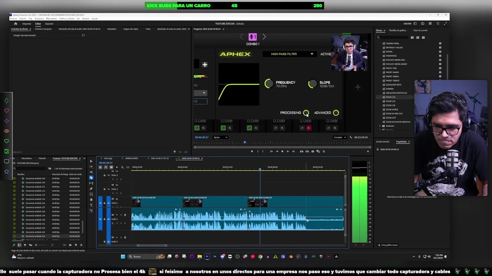This screenshot has height=276, width=492.
Task: Click the Slope knob at 12dB/Oct
Action: (312, 84)
